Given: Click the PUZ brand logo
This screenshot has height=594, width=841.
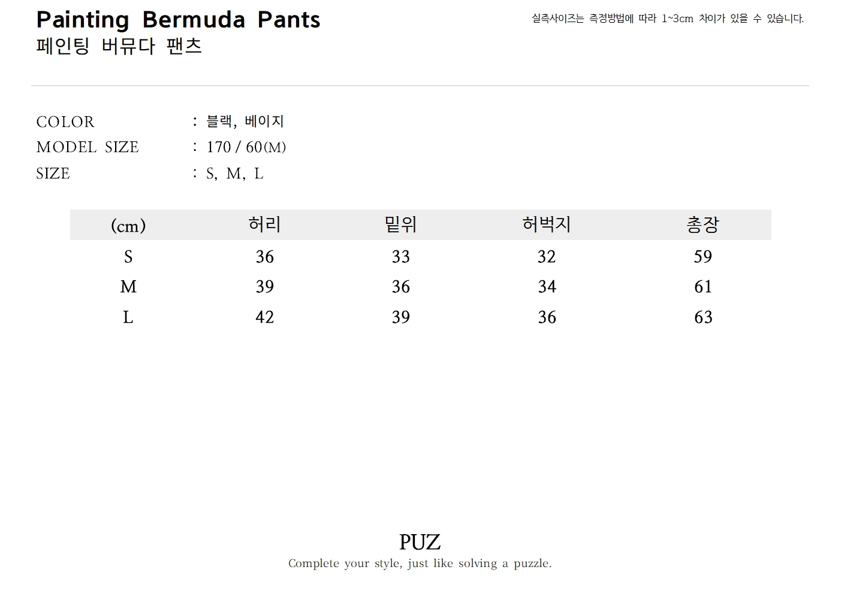Looking at the screenshot, I should point(420,543).
